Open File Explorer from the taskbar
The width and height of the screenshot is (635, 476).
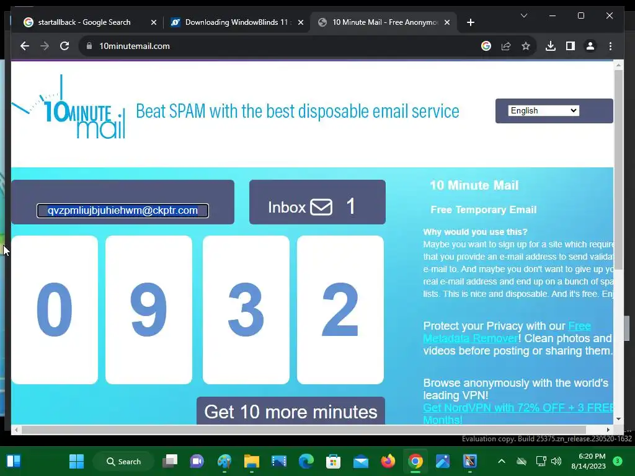click(x=252, y=461)
